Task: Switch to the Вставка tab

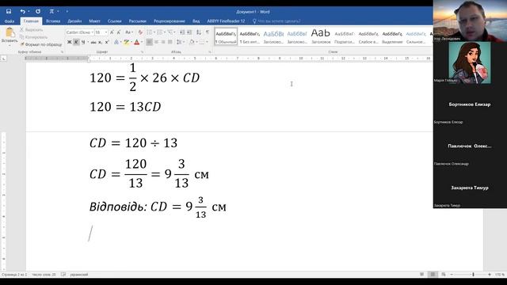Action: point(53,21)
